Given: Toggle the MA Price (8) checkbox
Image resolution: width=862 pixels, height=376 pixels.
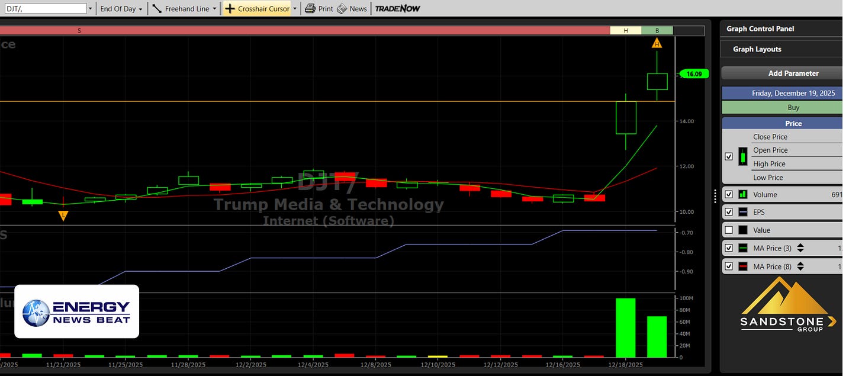Looking at the screenshot, I should click(x=729, y=266).
